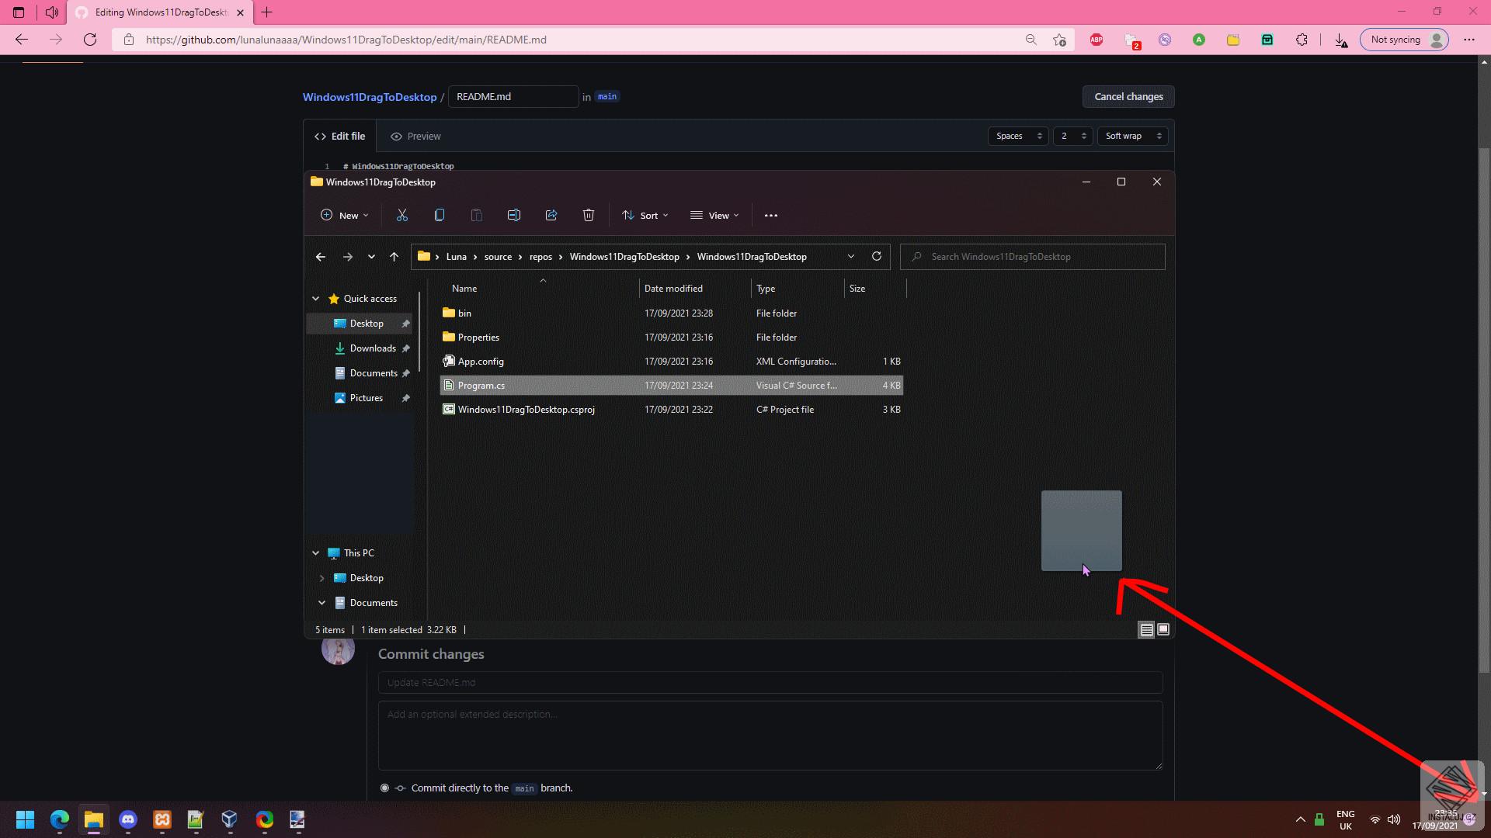Viewport: 1491px width, 838px height.
Task: Go up one folder level
Action: tap(394, 256)
